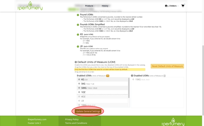Open theperfumery.com footer link
This screenshot has width=204, height=126.
37,119
